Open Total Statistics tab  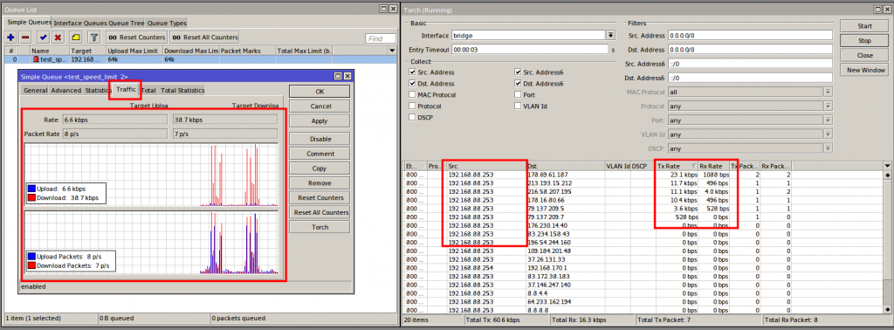click(x=182, y=91)
